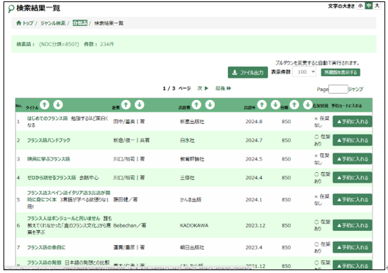Screen dimensions: 388x273
Task: Click ジャンプ link next to Page field
Action: pyautogui.click(x=356, y=89)
